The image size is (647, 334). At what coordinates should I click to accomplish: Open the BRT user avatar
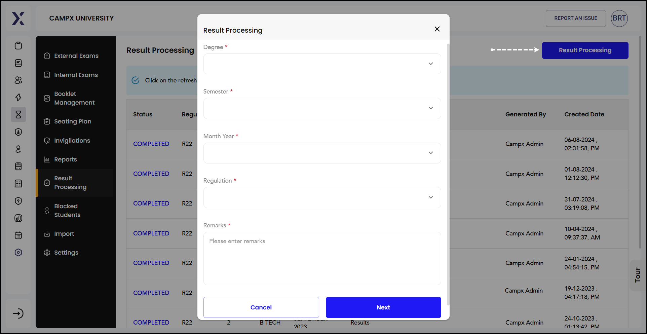click(x=619, y=18)
